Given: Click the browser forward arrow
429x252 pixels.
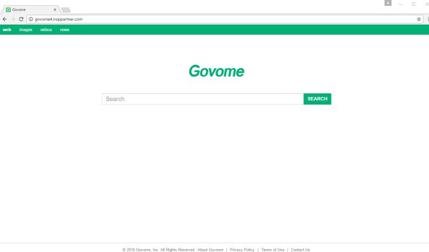Looking at the screenshot, I should 13,19.
